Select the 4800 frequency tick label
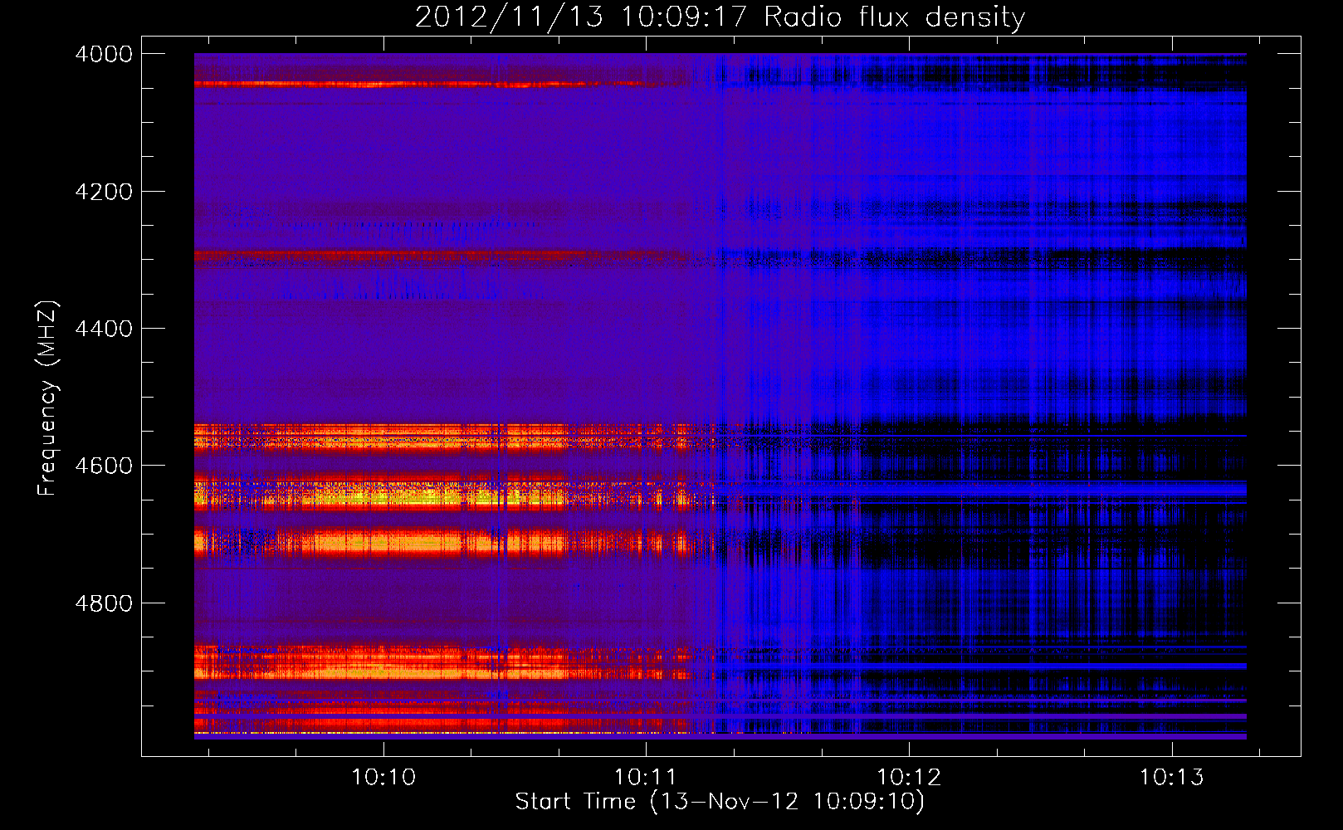Image resolution: width=1343 pixels, height=830 pixels. (x=104, y=603)
